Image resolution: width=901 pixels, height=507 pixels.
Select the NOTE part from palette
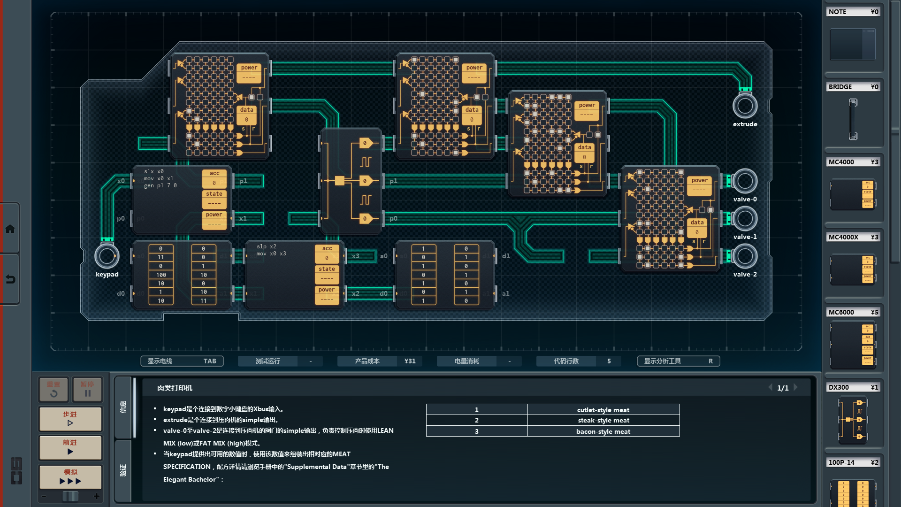pos(853,44)
